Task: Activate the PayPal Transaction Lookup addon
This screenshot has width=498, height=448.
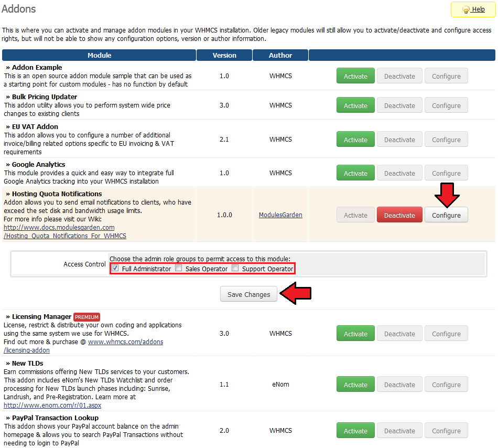Action: click(355, 431)
